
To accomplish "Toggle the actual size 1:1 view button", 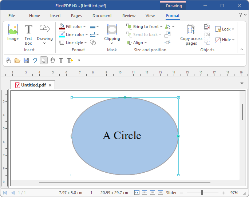I will click(137, 193).
